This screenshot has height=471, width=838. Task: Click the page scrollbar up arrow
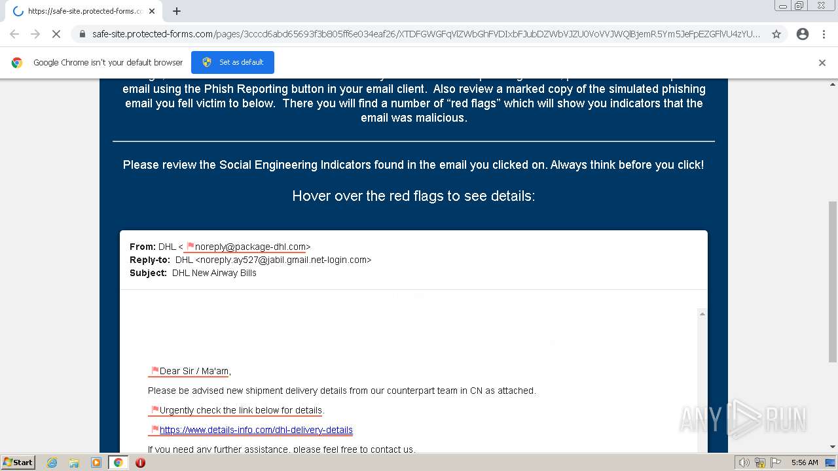click(x=833, y=84)
